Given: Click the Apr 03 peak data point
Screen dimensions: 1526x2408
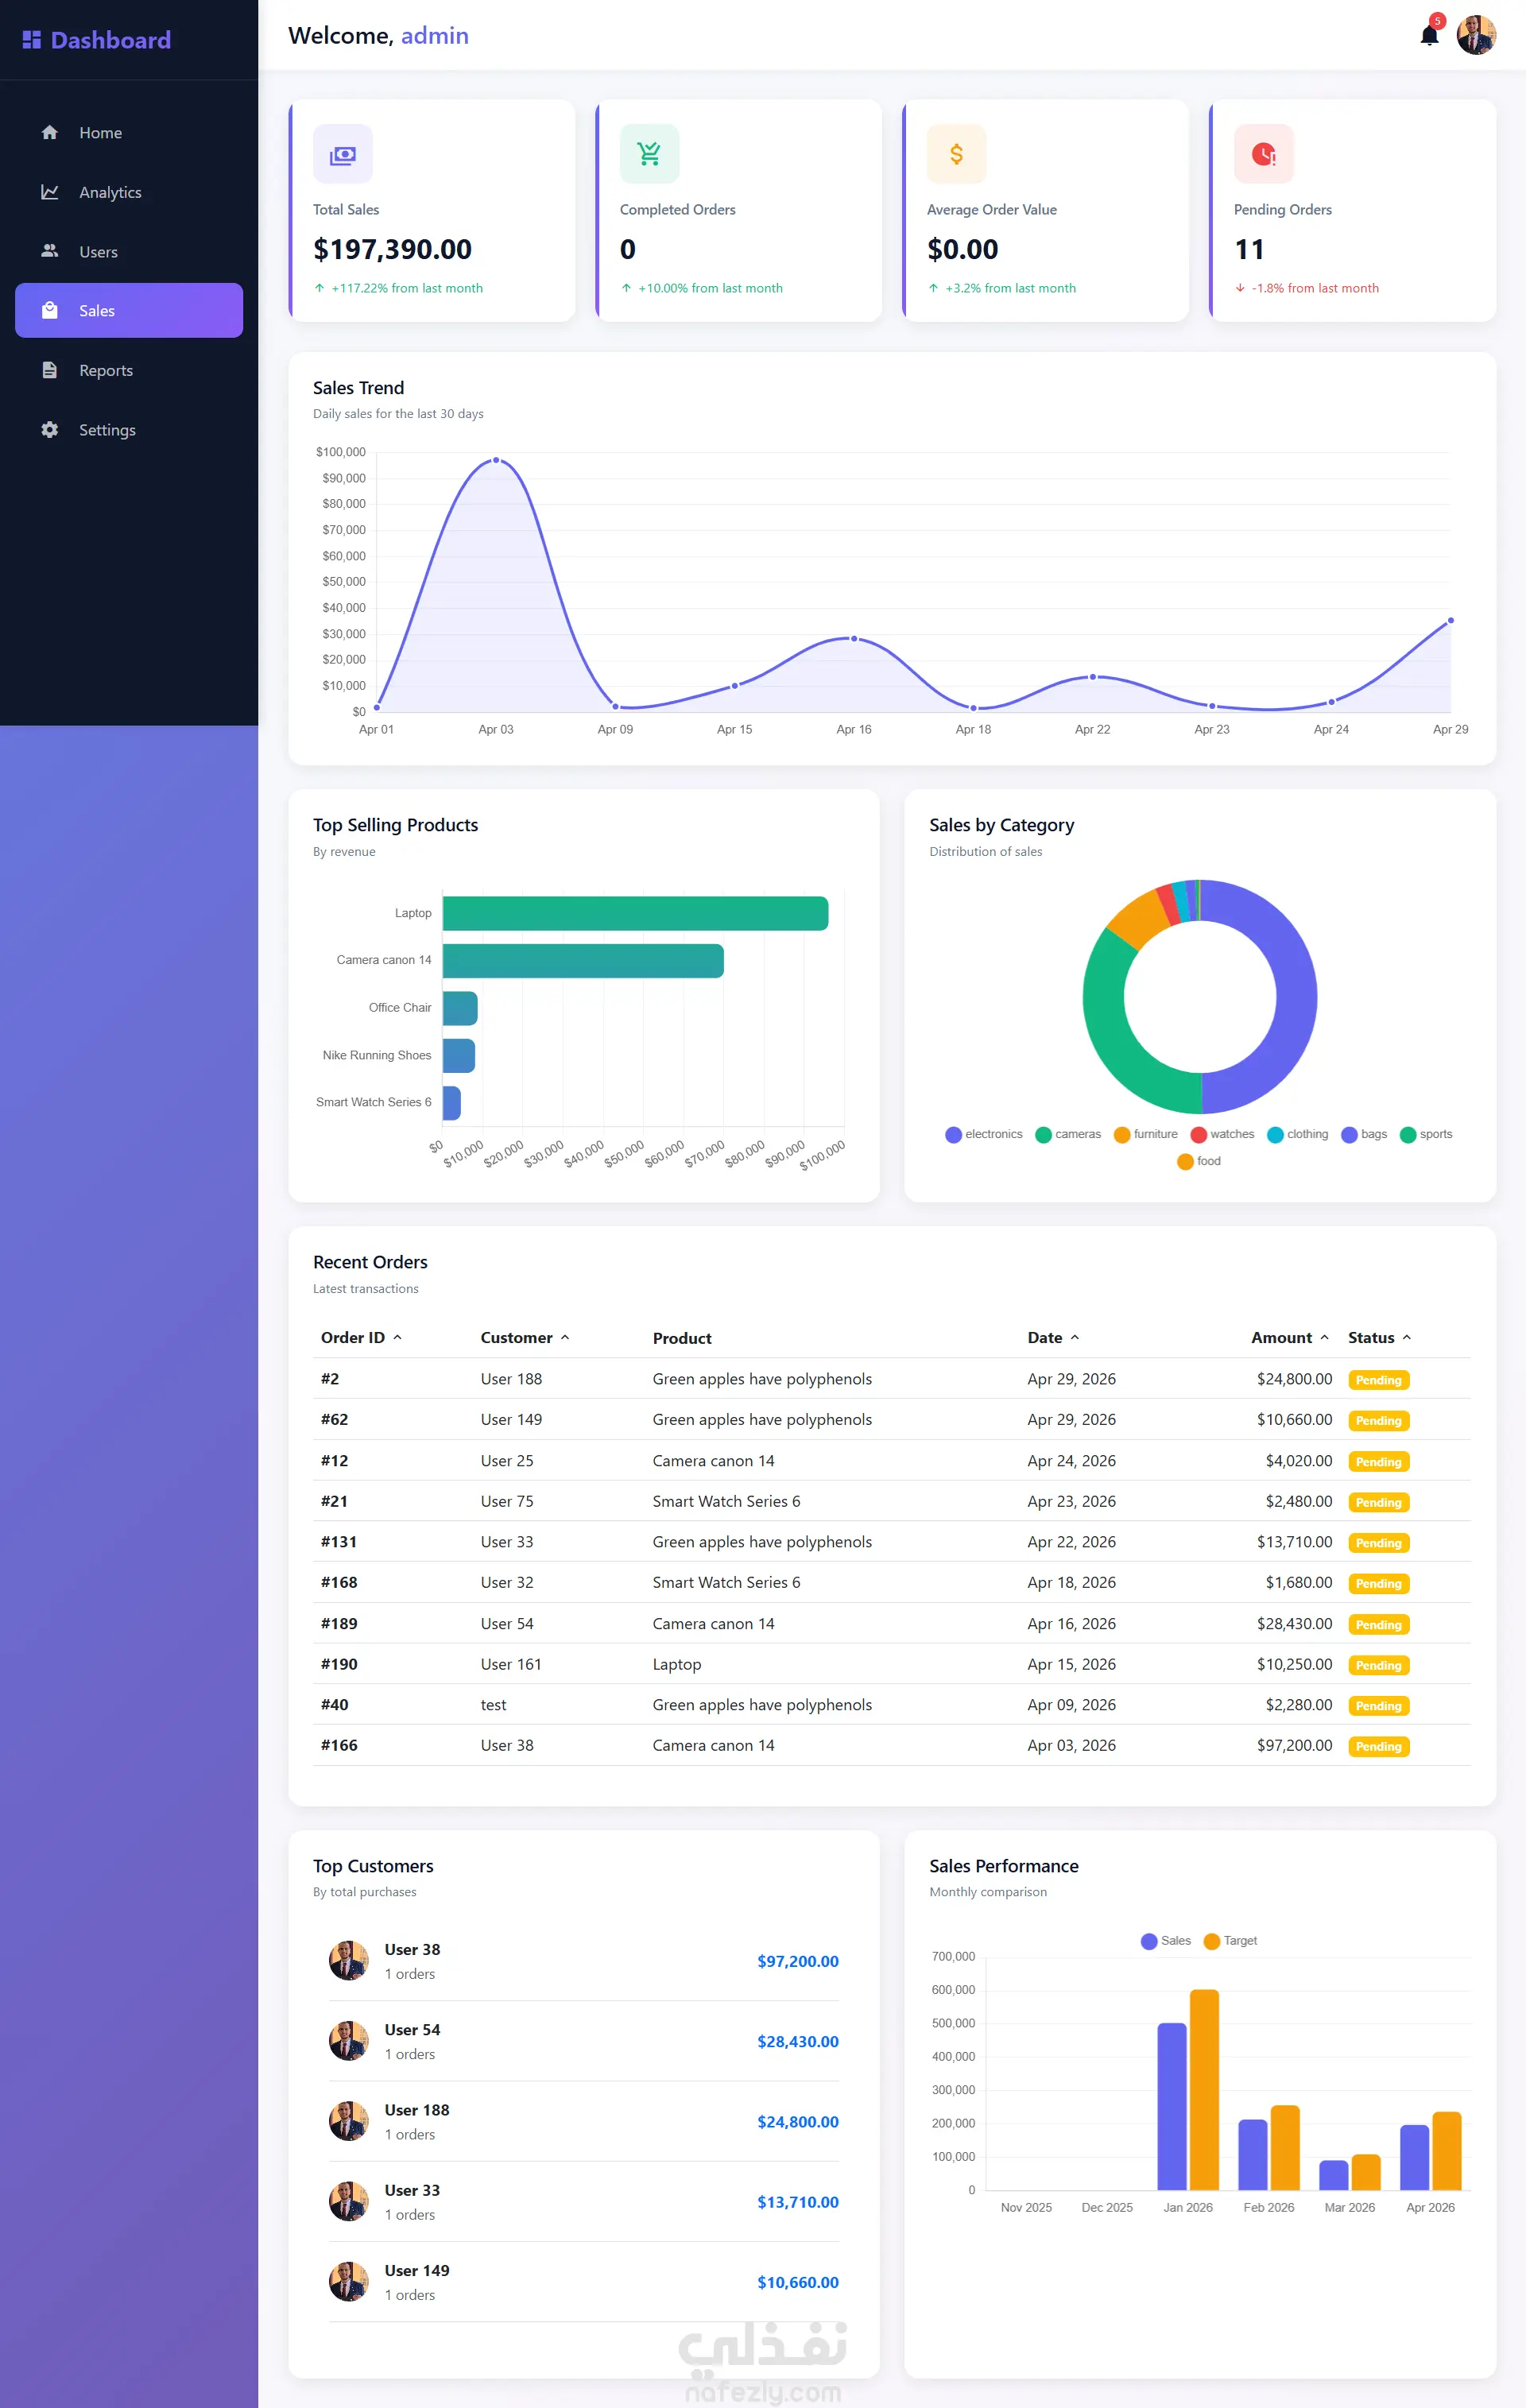Looking at the screenshot, I should (496, 460).
